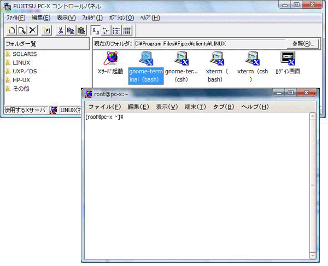Select the Xサーバ起動 icon
This screenshot has width=328, height=266.
pos(110,63)
